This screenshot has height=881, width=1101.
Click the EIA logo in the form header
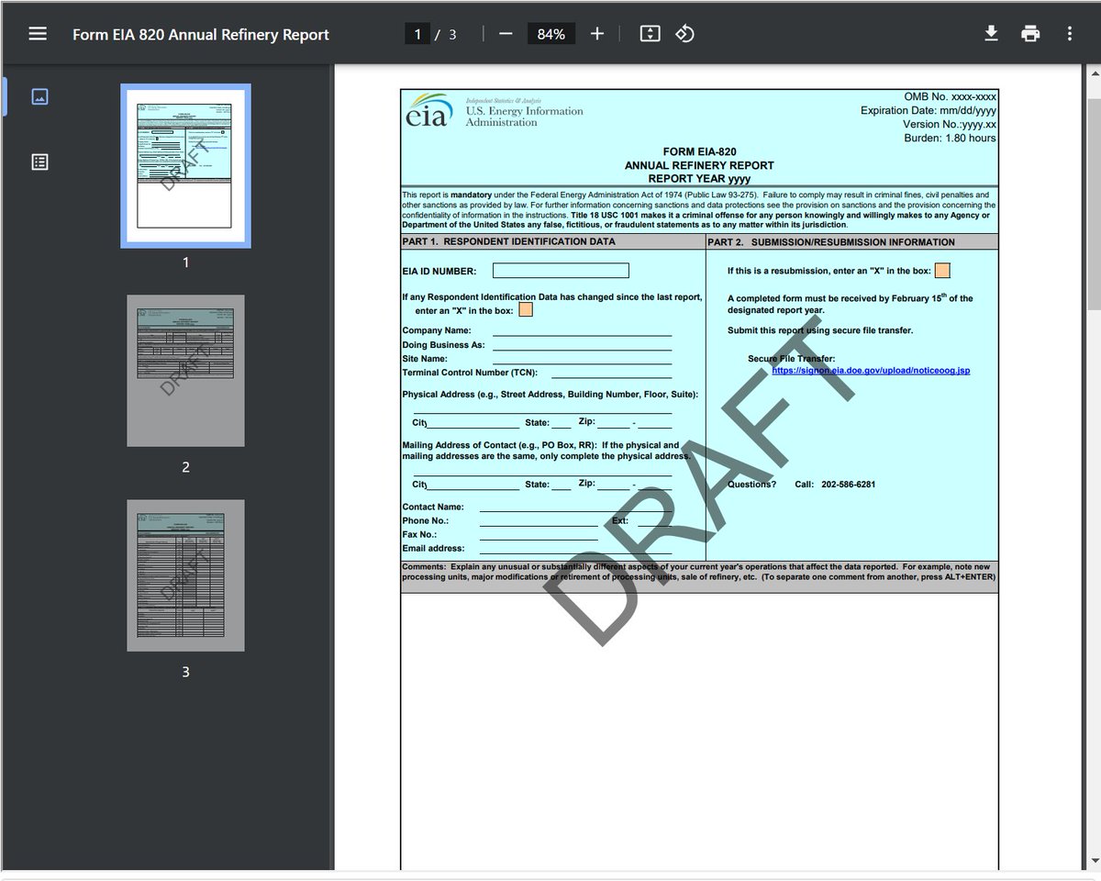click(428, 111)
